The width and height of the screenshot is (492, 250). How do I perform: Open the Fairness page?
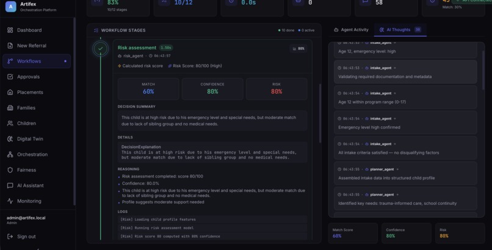(x=37, y=170)
